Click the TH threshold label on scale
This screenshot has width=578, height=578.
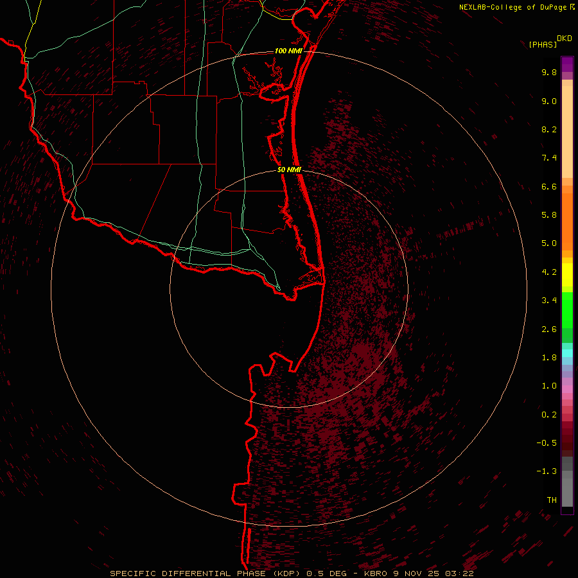click(x=552, y=500)
